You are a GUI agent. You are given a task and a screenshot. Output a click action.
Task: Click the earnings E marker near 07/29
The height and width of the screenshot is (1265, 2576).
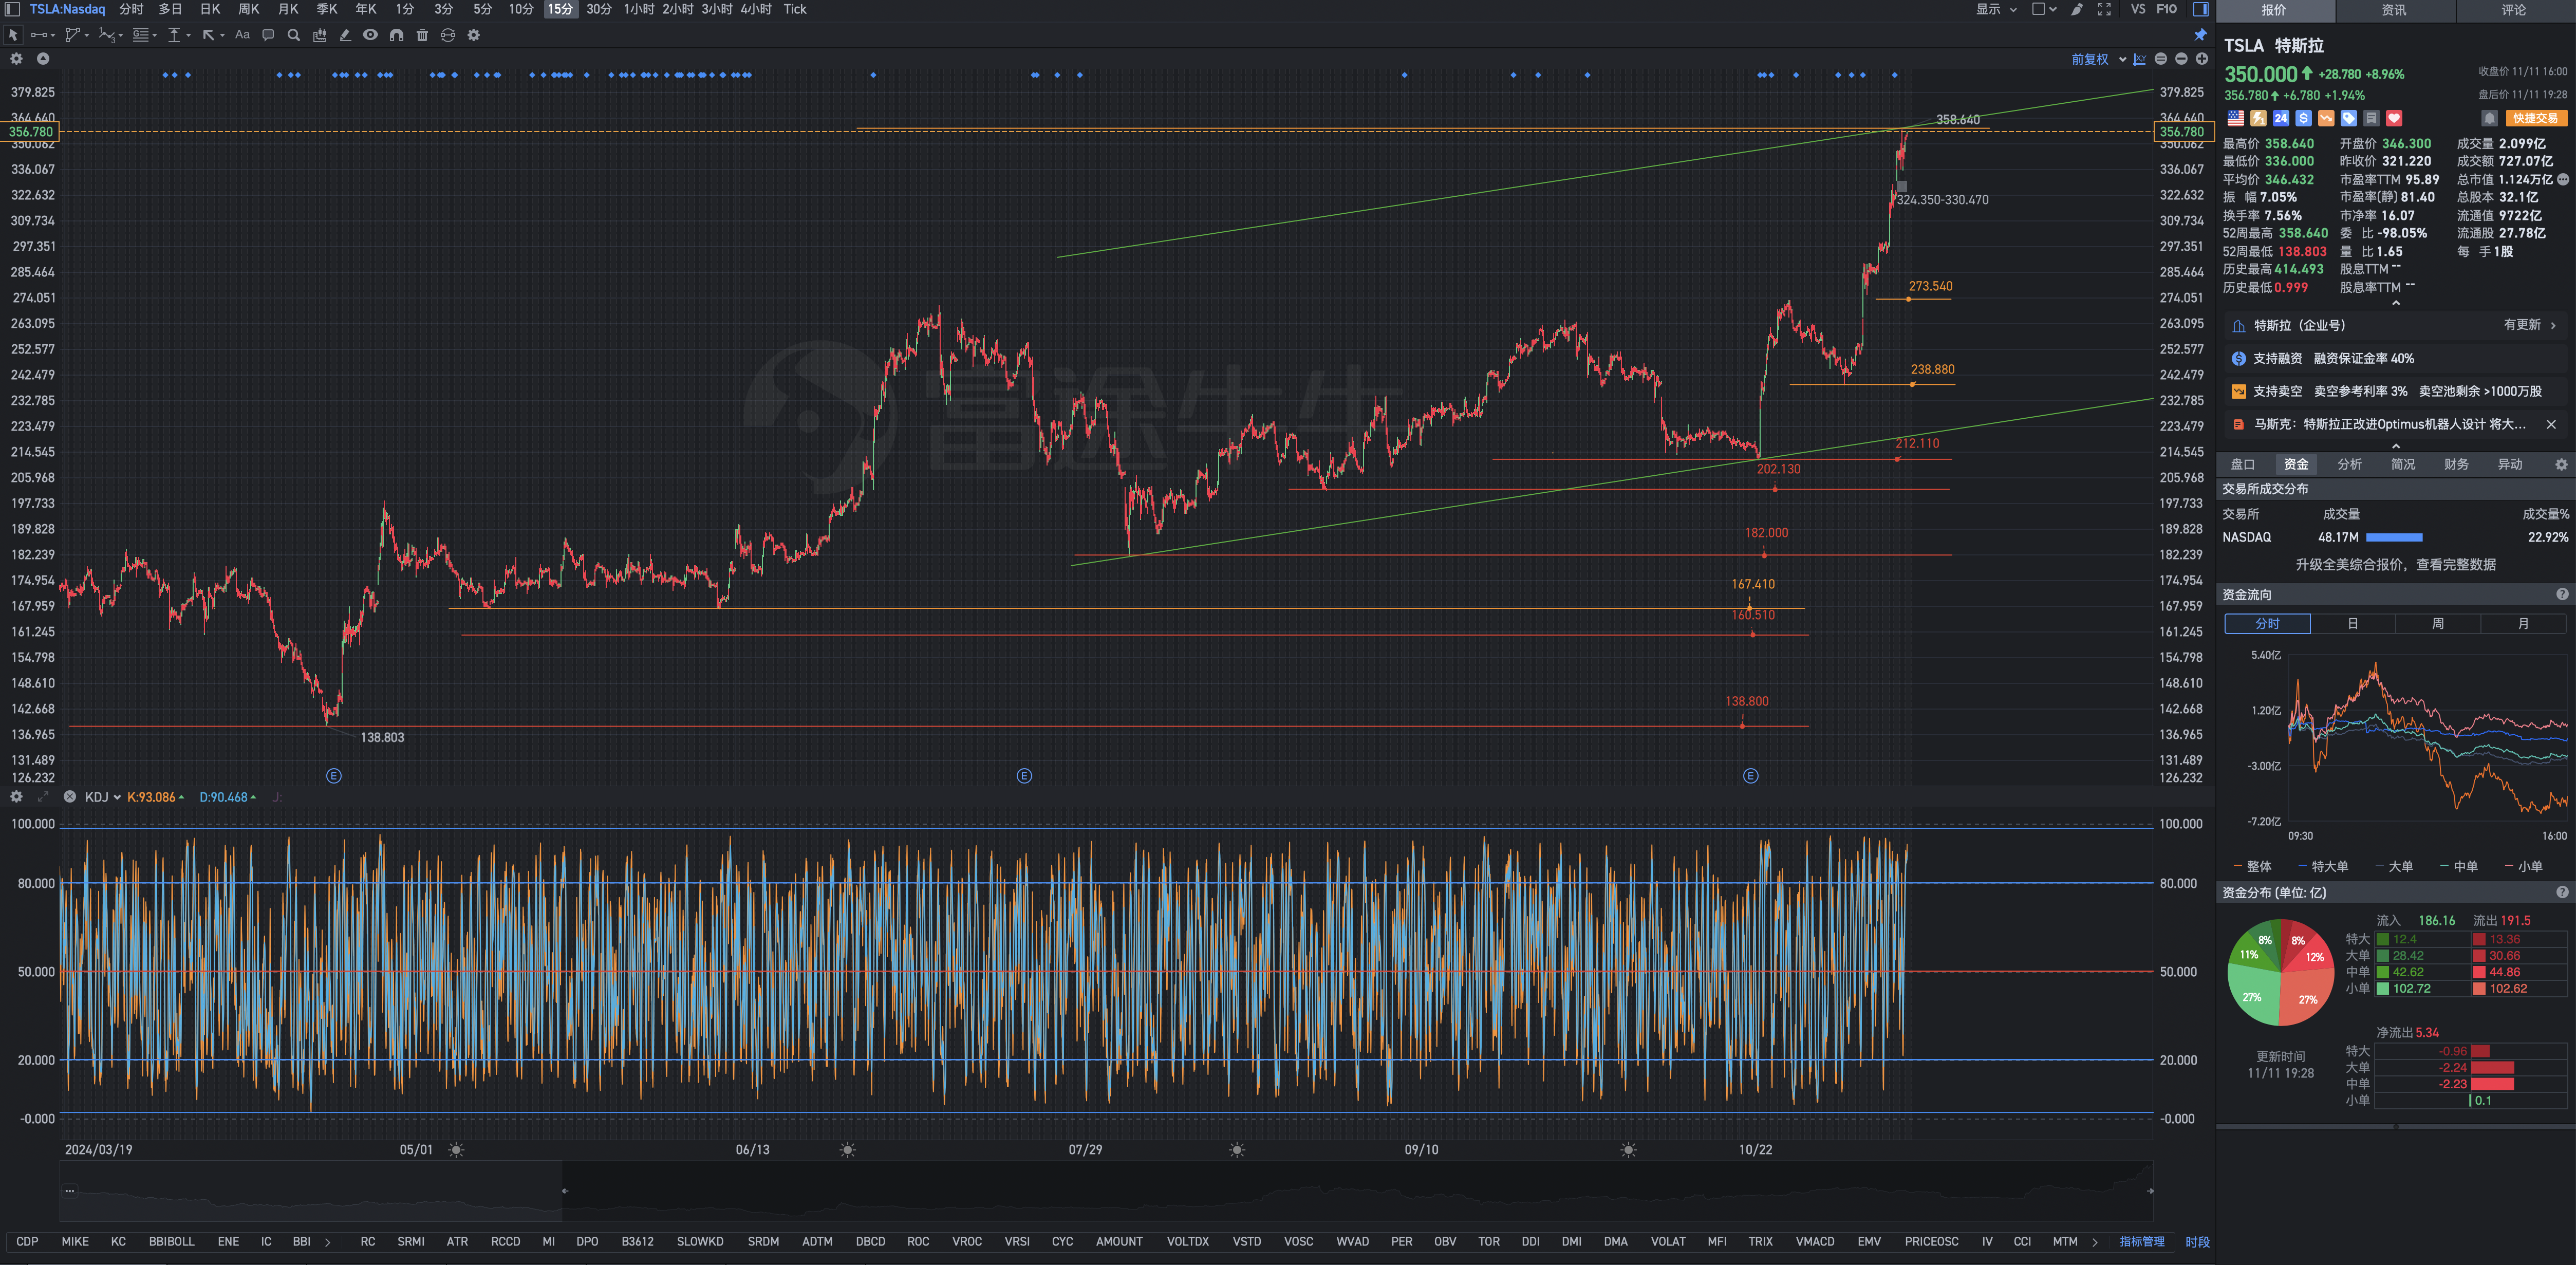coord(1024,776)
